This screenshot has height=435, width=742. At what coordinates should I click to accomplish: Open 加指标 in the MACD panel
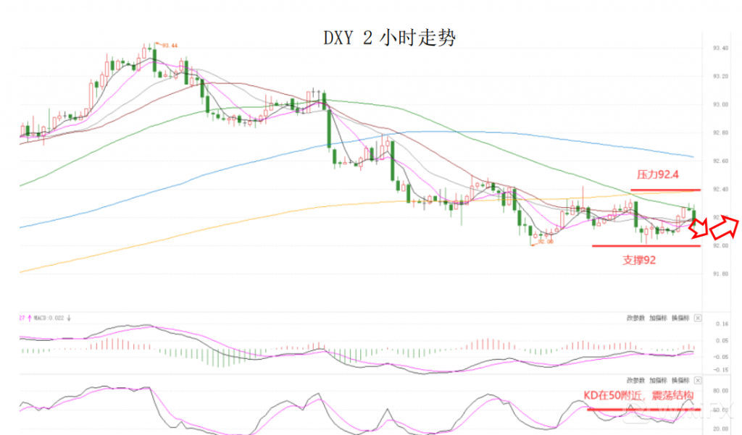pyautogui.click(x=658, y=318)
